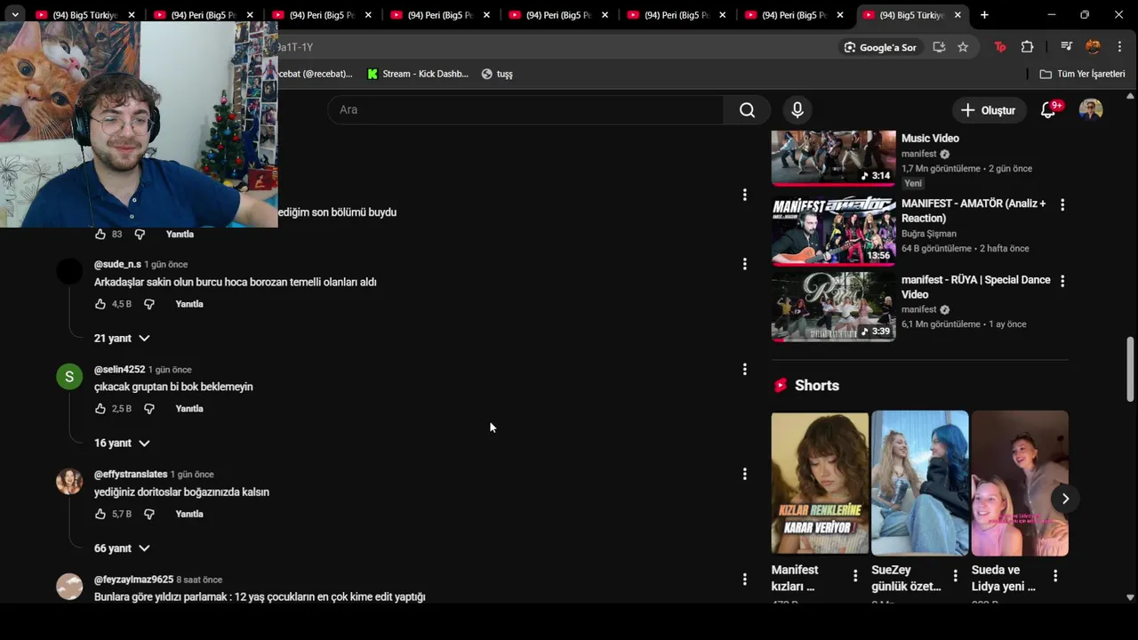Image resolution: width=1138 pixels, height=640 pixels.
Task: Like the @selin4252 comment
Action: (x=100, y=409)
